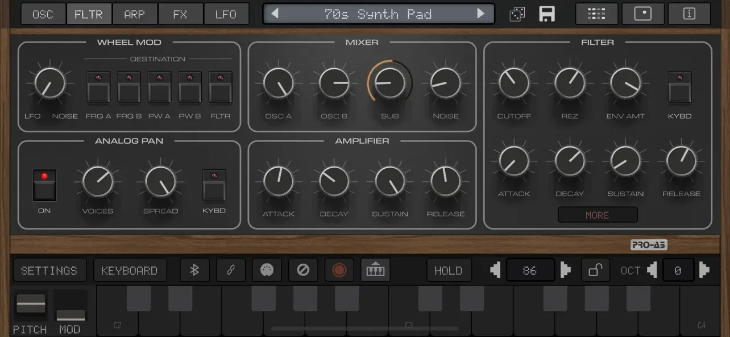Viewport: 730px width, 337px height.
Task: Click the octave value field showing 0
Action: tap(678, 270)
